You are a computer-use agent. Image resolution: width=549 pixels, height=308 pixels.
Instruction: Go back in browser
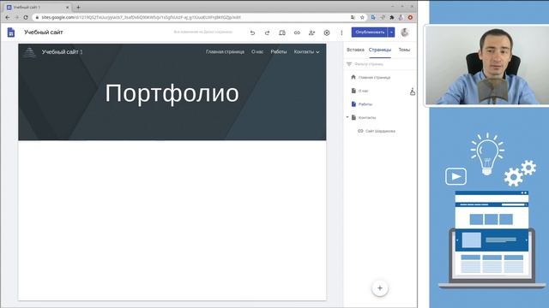click(x=8, y=17)
